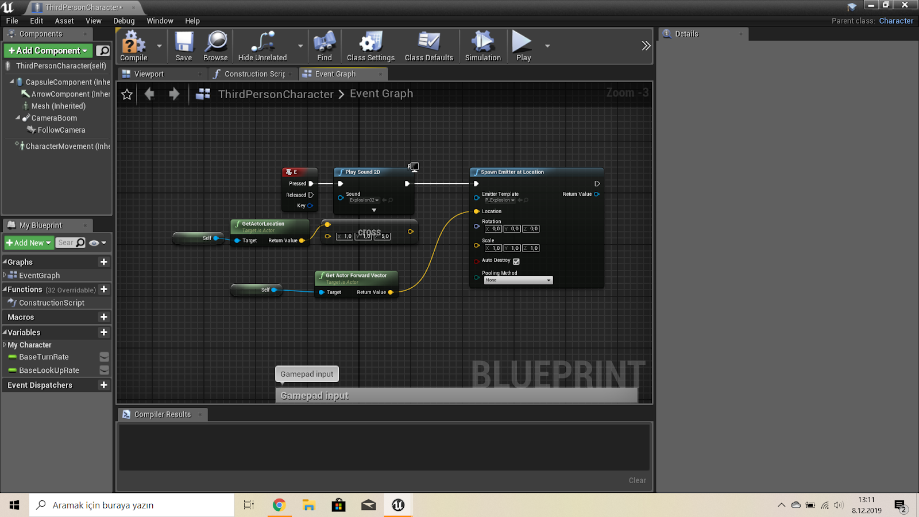Open the File menu

[x=12, y=21]
